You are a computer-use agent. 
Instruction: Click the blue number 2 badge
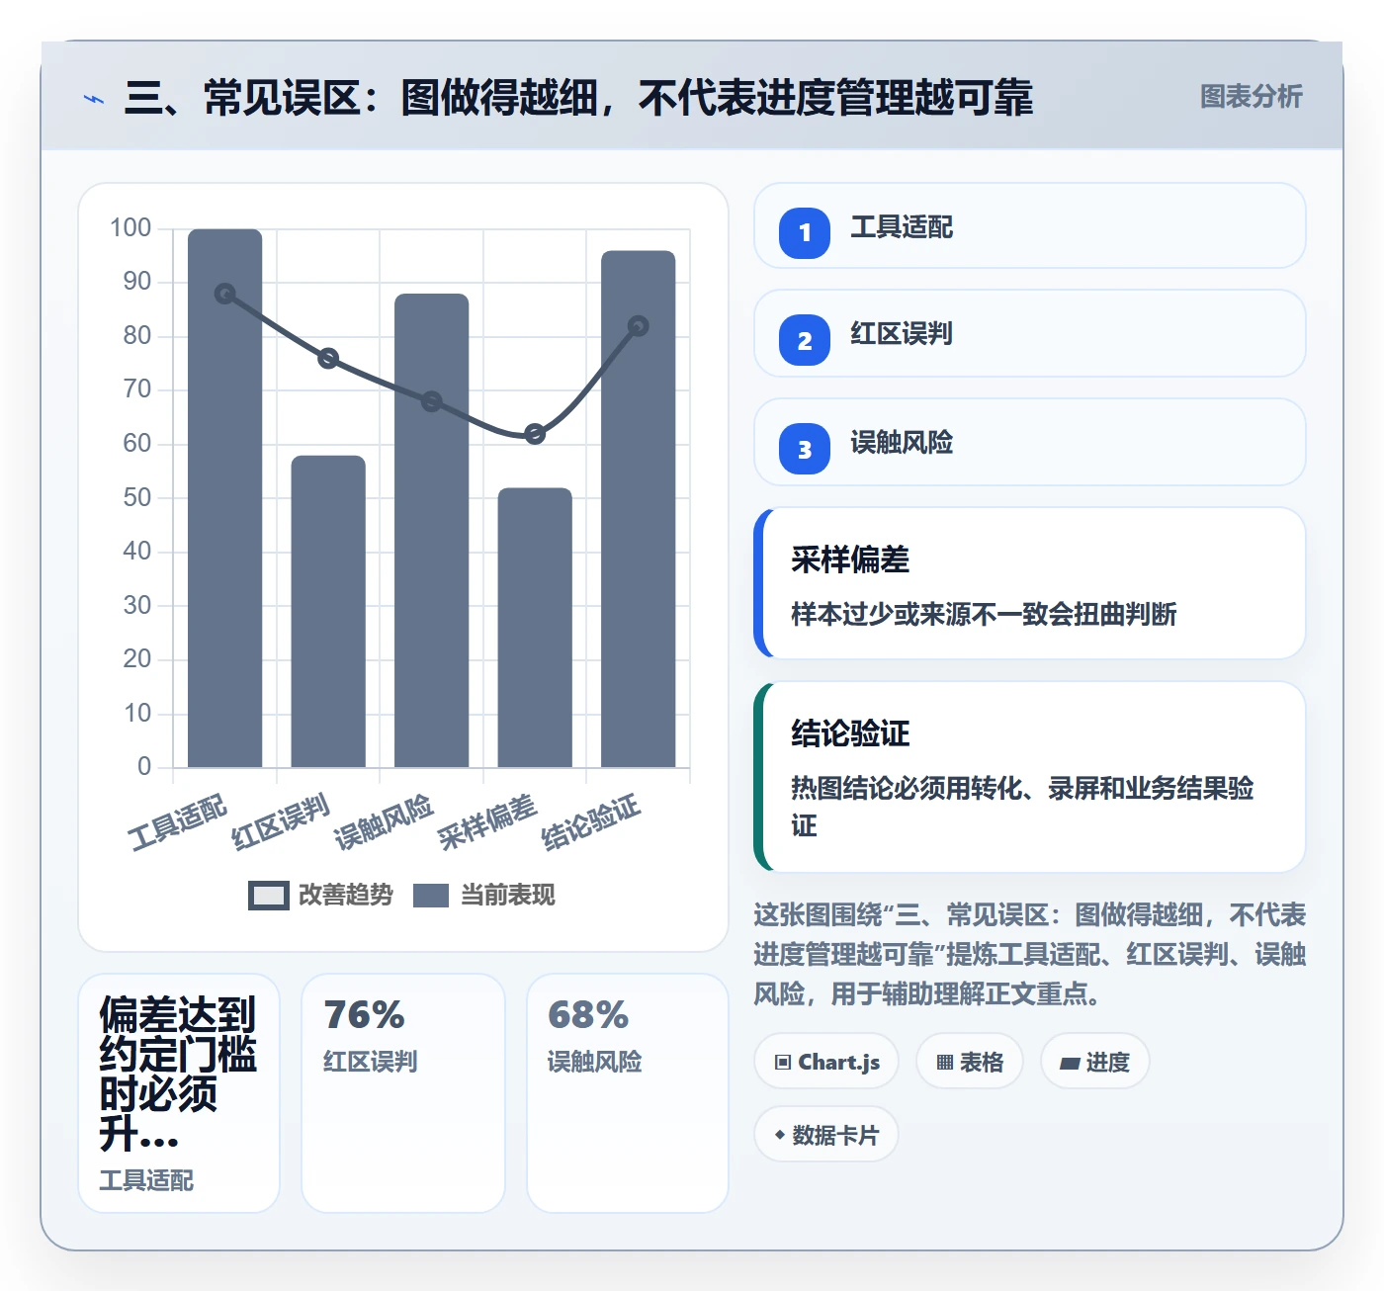coord(805,340)
